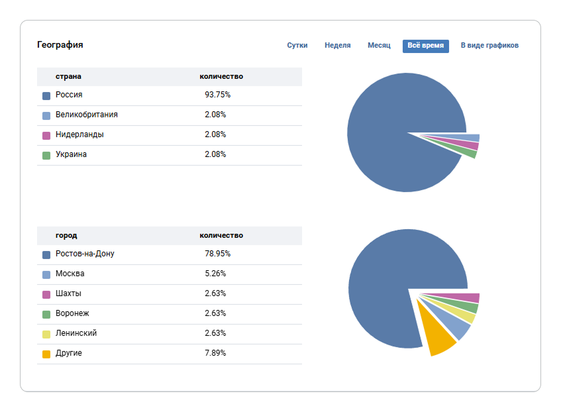Select the Всё время tab
The width and height of the screenshot is (561, 412).
[x=425, y=46]
